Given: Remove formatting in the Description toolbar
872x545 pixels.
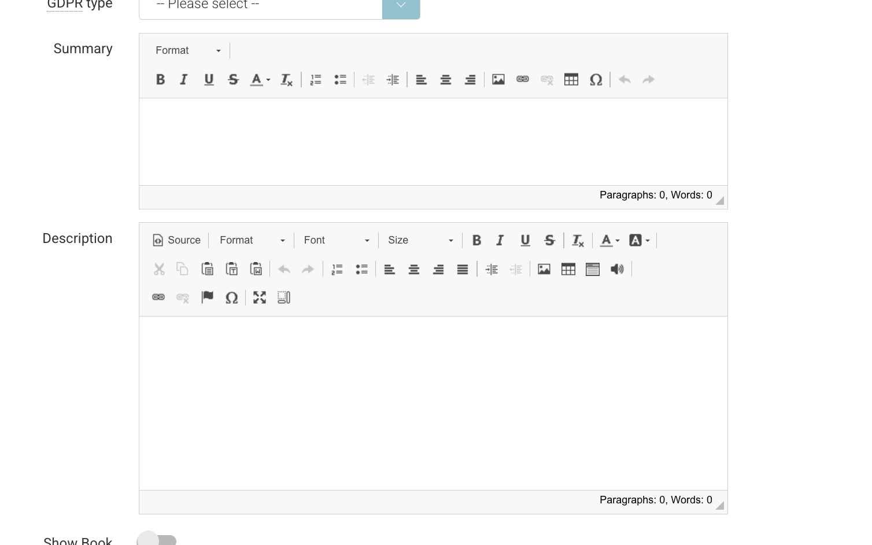Looking at the screenshot, I should (x=577, y=240).
